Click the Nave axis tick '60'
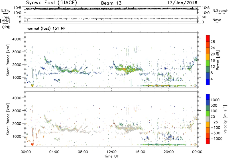Viewport: 228px width, 158px height. 204,17
